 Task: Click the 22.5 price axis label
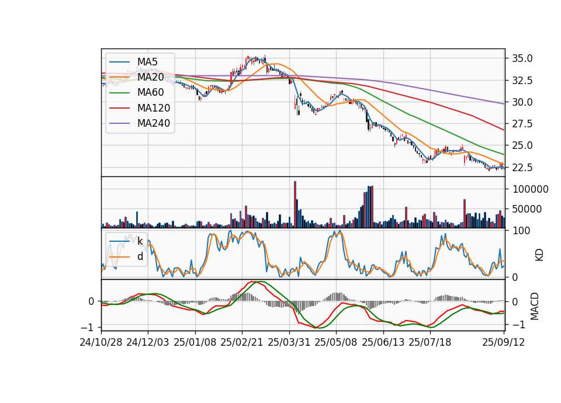coord(522,168)
